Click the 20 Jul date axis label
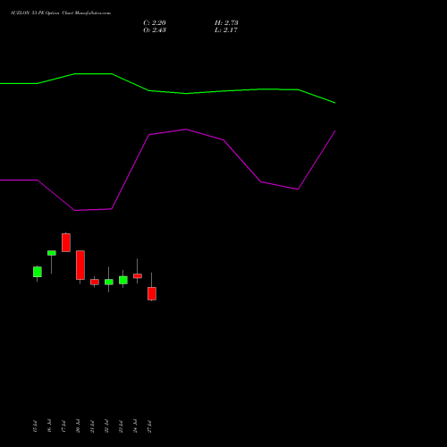 pos(78,426)
